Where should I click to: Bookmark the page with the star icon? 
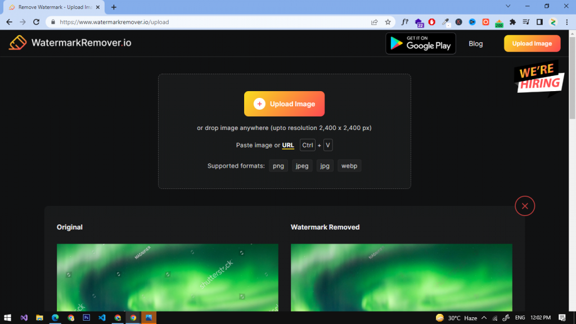(x=388, y=22)
